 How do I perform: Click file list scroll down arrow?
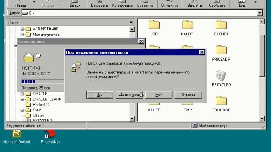pyautogui.click(x=262, y=118)
